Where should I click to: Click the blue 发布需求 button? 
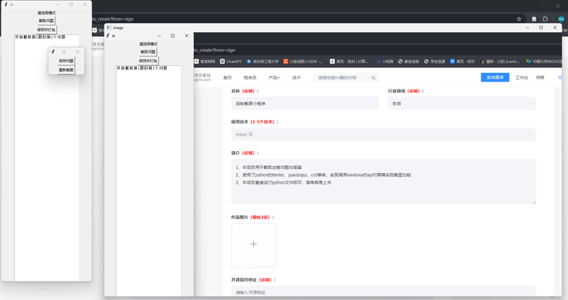pos(495,77)
